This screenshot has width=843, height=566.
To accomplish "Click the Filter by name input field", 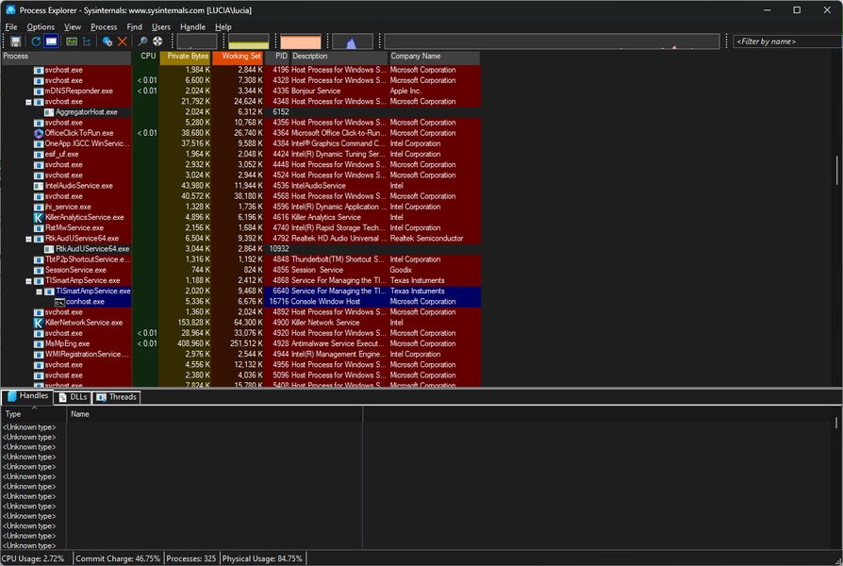I will click(784, 42).
